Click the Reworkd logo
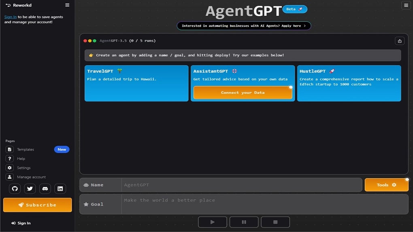Screen dimensions: 413x232 pyautogui.click(x=19, y=5)
